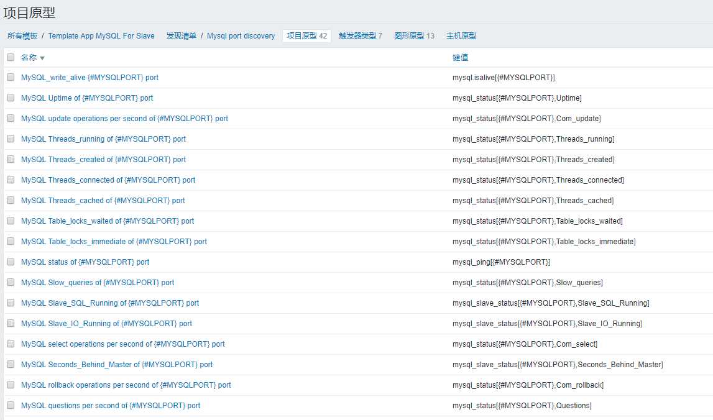Click key ending with Com_rollback]
Screen dimensions: 713x420
pos(528,385)
